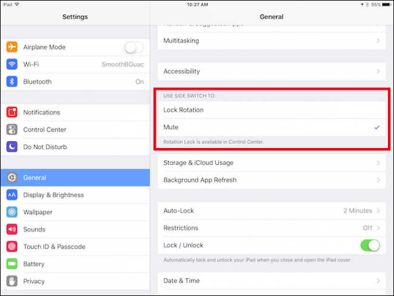Tap the Touch ID fingerprint icon
The width and height of the screenshot is (394, 296).
click(x=12, y=246)
